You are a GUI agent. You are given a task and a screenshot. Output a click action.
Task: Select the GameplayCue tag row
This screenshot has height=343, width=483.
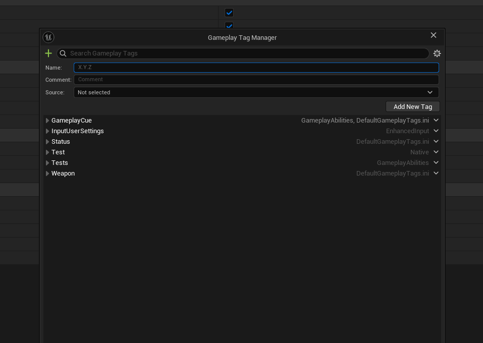point(242,121)
